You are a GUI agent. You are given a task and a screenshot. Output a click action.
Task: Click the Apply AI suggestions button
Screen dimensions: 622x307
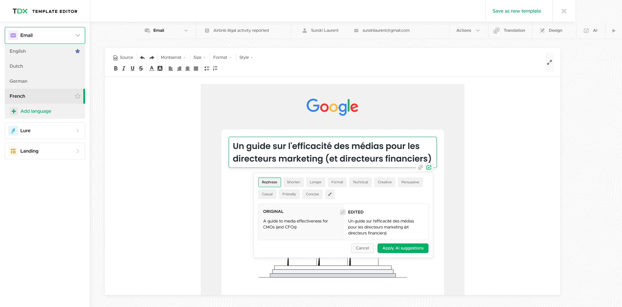(x=403, y=248)
